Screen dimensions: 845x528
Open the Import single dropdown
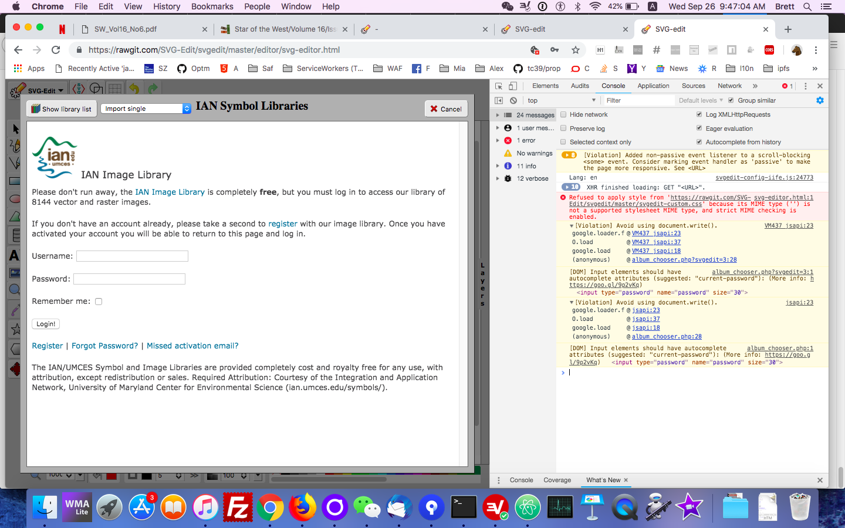pos(145,109)
